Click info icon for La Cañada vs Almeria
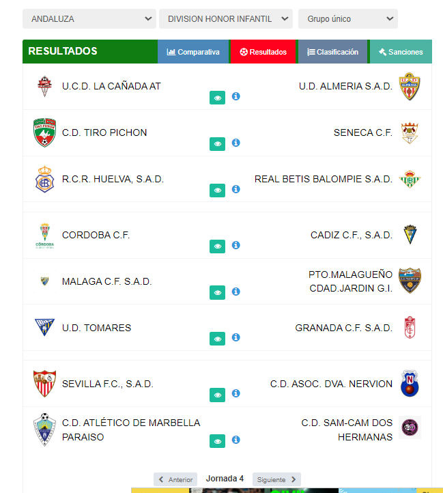The height and width of the screenshot is (493, 443). [x=236, y=97]
